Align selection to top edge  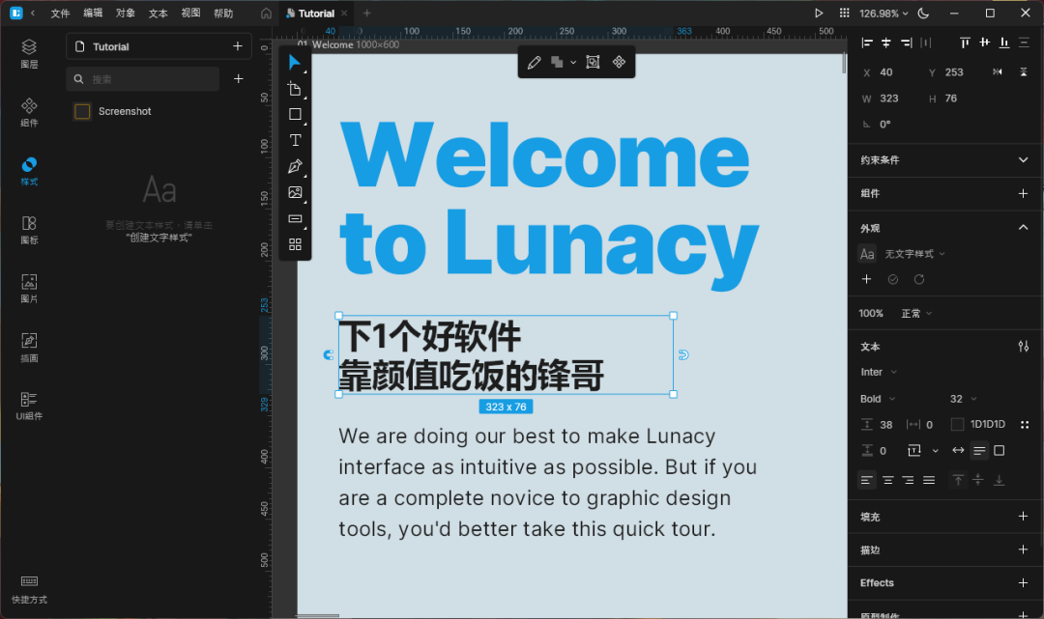[x=965, y=43]
